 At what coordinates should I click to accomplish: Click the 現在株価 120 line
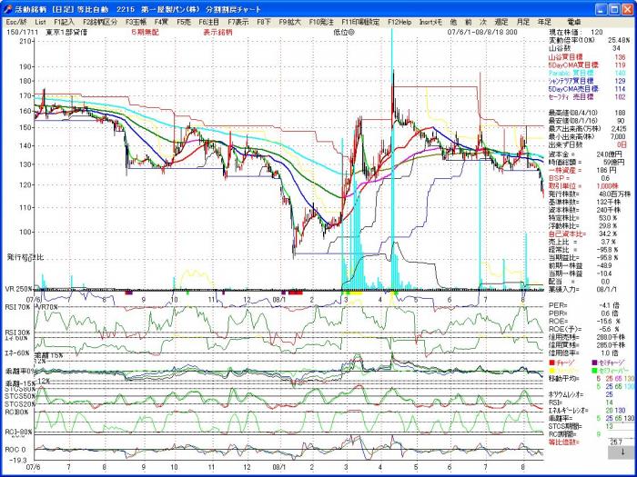pyautogui.click(x=576, y=33)
